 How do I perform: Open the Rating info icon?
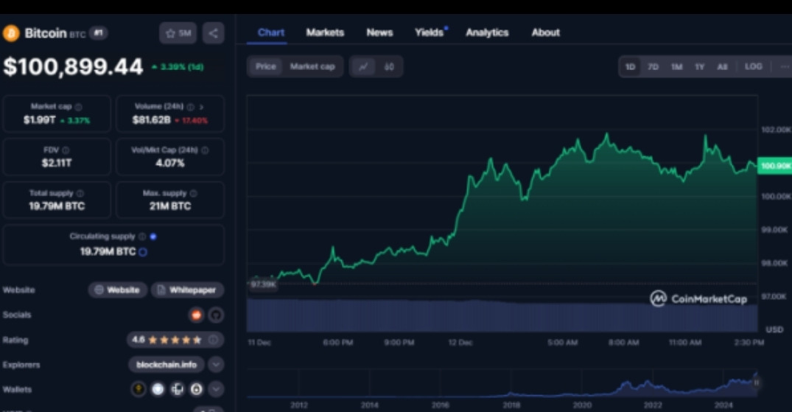point(213,340)
